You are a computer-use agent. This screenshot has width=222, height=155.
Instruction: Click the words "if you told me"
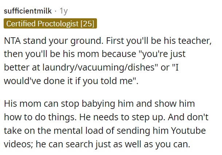(105, 81)
